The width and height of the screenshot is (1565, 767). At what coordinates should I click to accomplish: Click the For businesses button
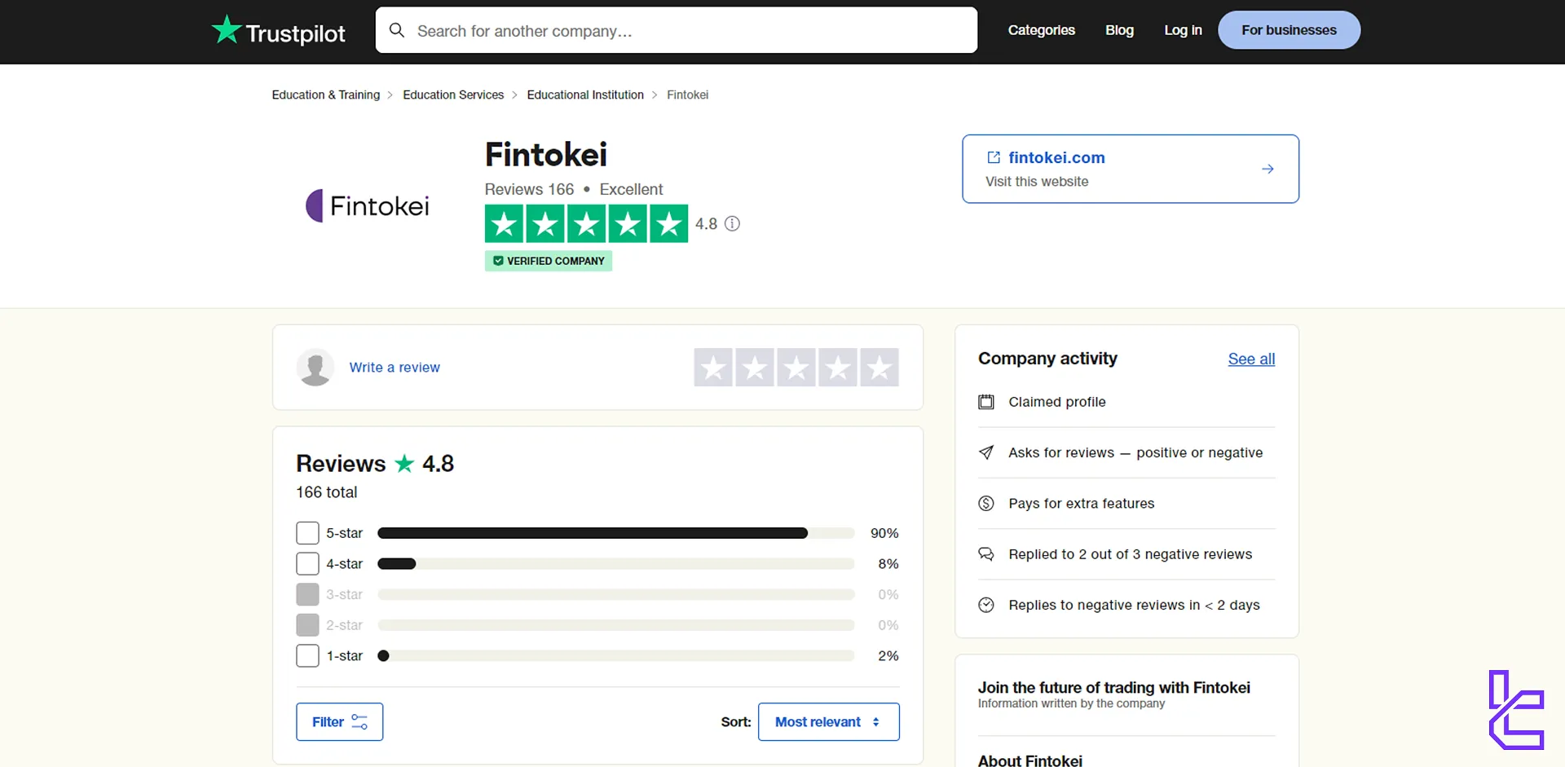[x=1289, y=29]
